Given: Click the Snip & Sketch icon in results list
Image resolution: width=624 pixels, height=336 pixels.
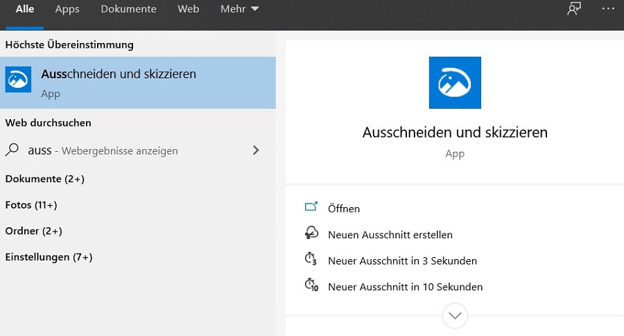Looking at the screenshot, I should pos(19,81).
